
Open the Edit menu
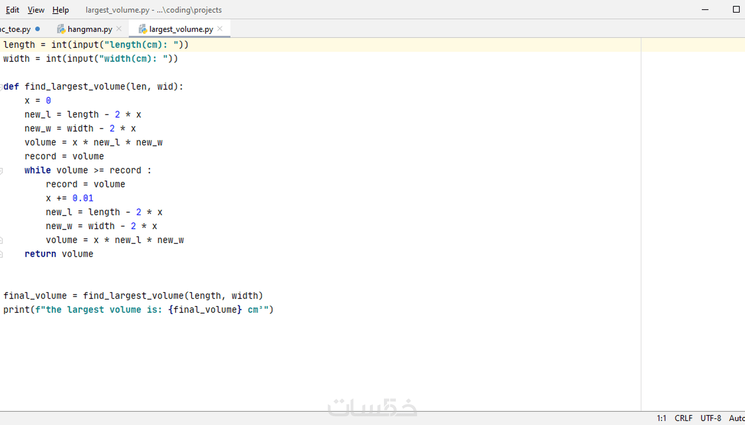point(12,10)
